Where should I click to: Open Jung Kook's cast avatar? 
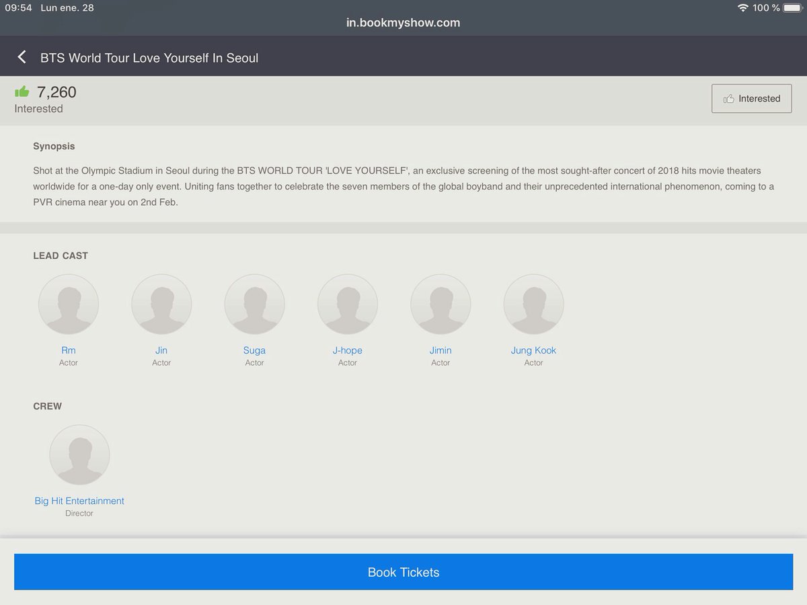[534, 305]
